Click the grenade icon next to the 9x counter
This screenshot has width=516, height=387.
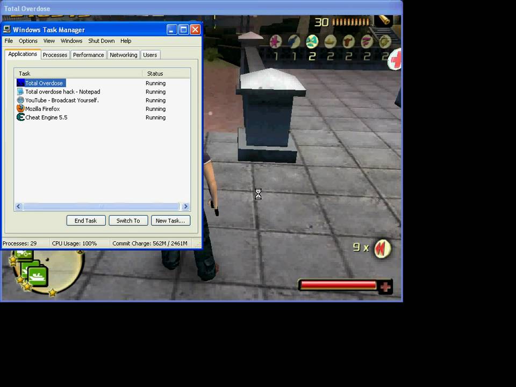[x=382, y=248]
